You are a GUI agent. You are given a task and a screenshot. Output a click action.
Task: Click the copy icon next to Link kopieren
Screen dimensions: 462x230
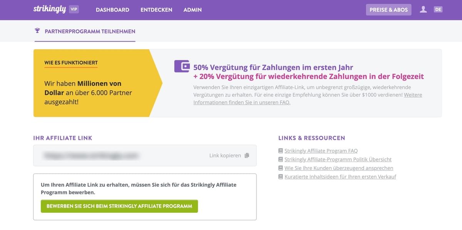pos(245,155)
